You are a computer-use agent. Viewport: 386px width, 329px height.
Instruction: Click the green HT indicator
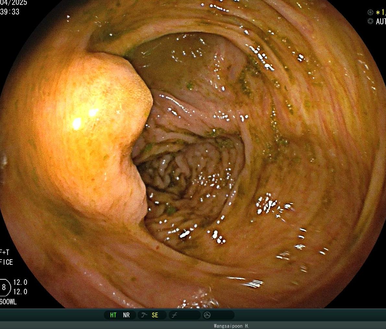113,315
